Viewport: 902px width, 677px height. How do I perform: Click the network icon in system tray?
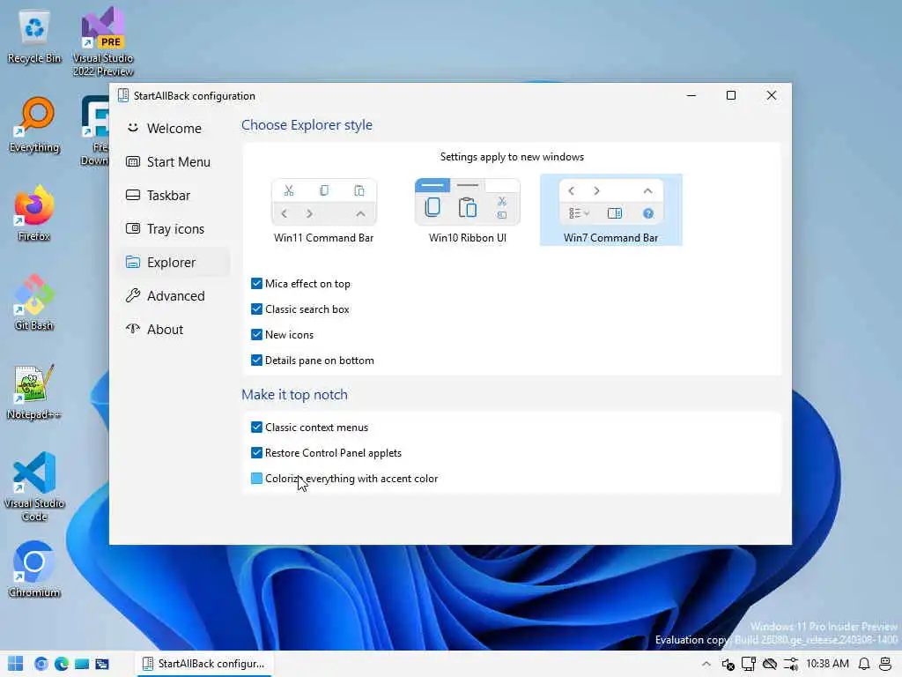point(749,665)
